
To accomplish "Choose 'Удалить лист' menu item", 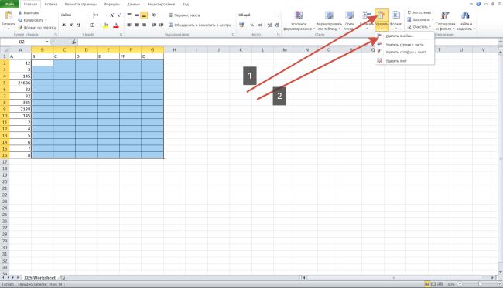I will point(405,61).
